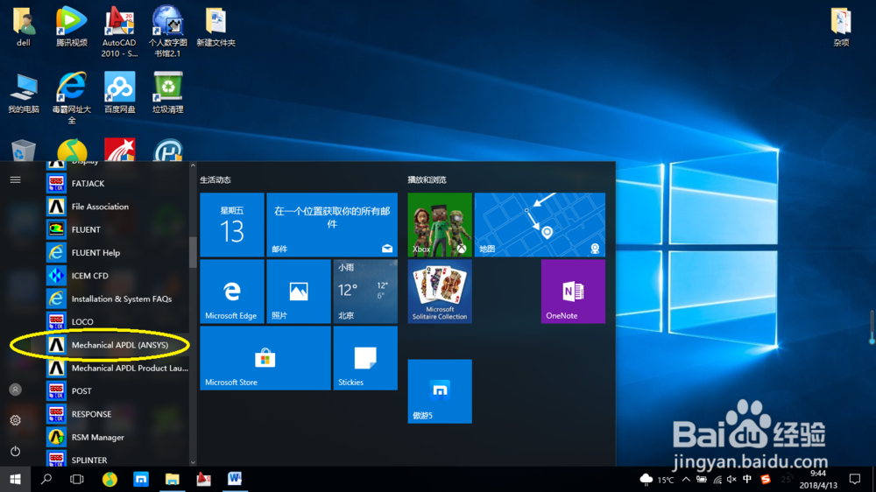876x492 pixels.
Task: Click the battery tray icon
Action: 702,479
